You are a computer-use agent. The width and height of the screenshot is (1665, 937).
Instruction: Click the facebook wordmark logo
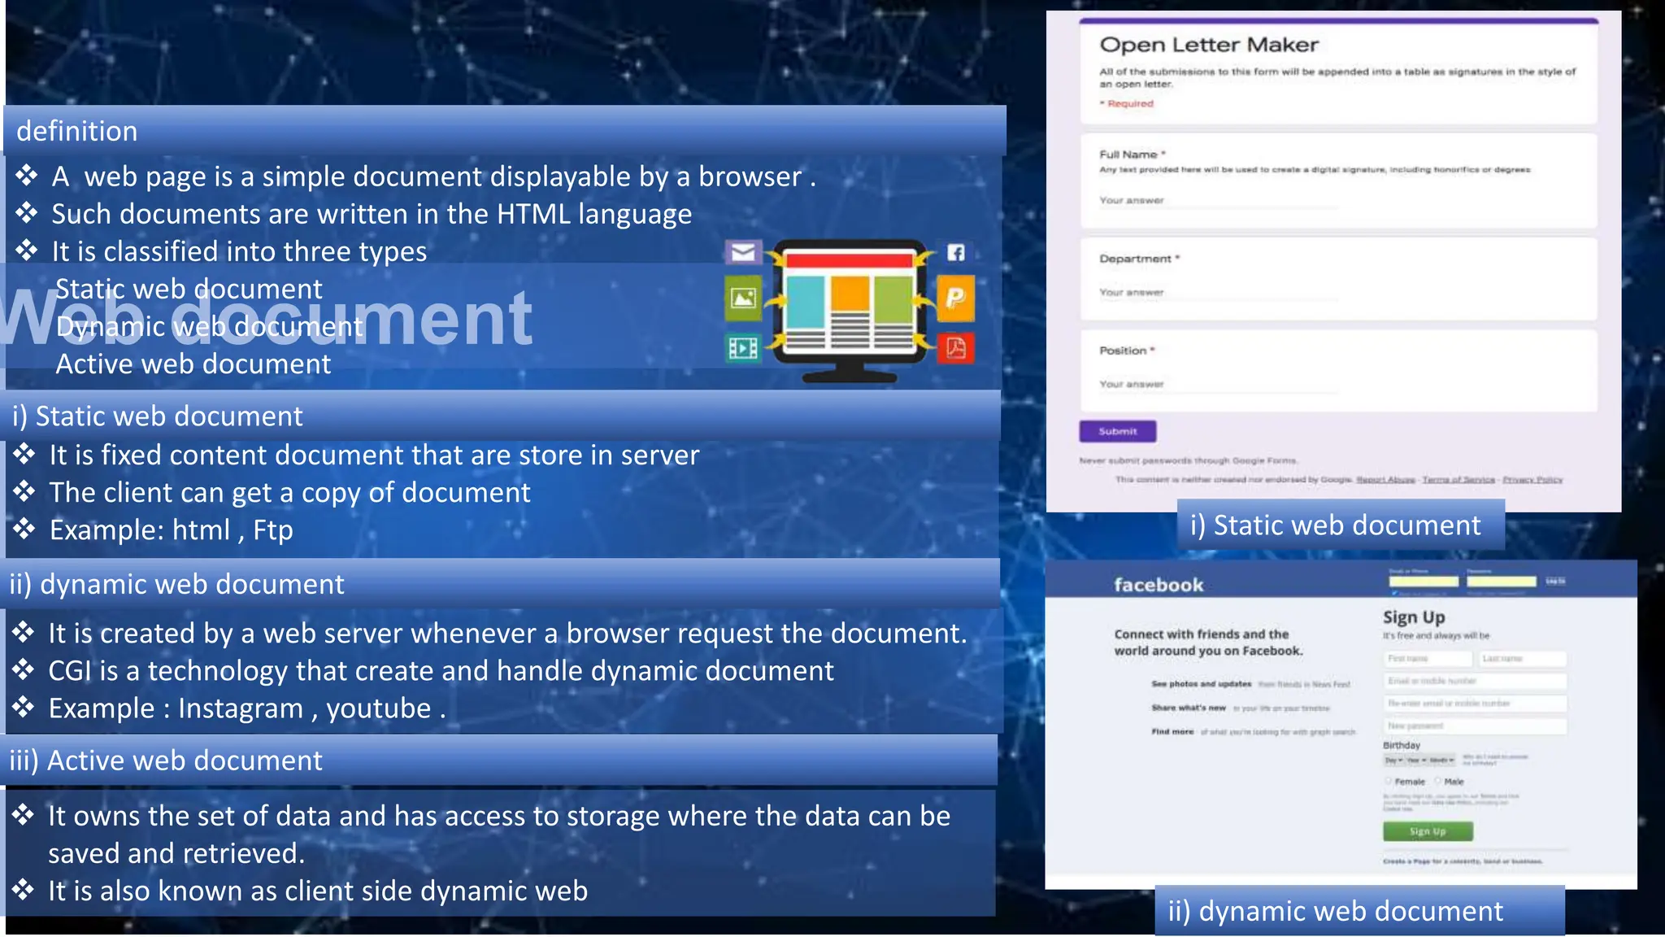pyautogui.click(x=1158, y=585)
